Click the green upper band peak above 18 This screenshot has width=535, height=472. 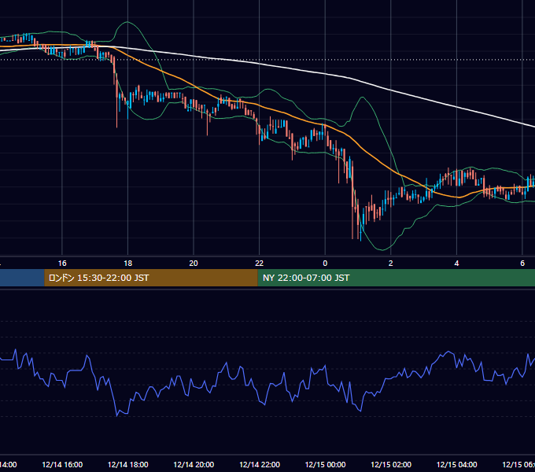click(127, 22)
